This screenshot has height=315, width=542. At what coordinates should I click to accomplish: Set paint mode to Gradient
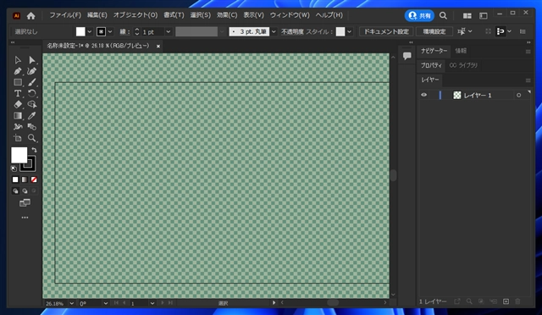coord(25,180)
